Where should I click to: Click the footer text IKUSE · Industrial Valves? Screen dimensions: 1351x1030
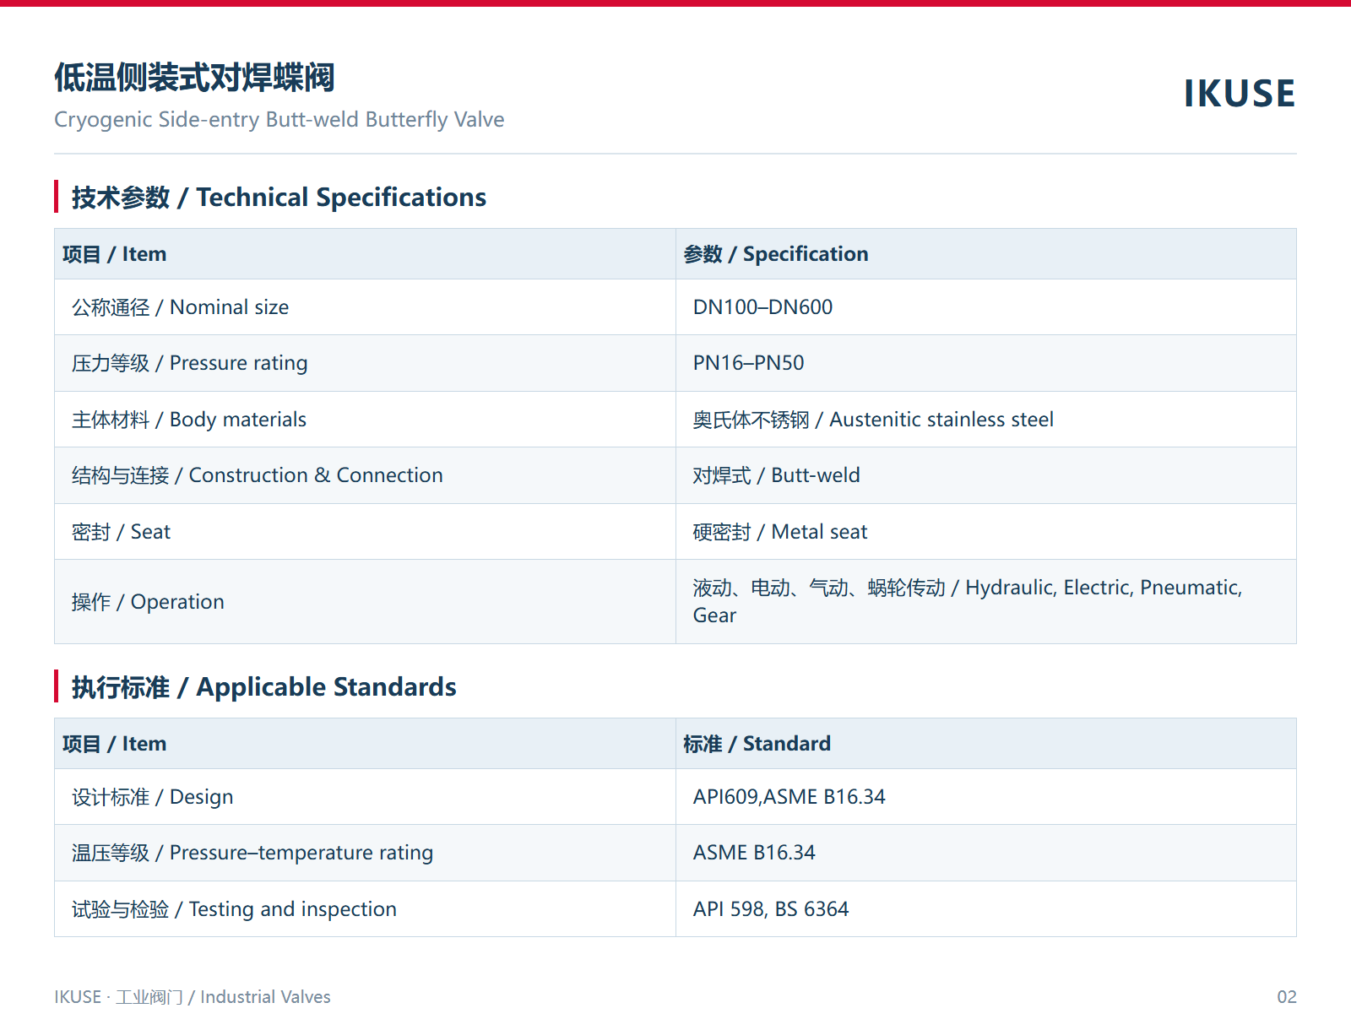point(193,997)
